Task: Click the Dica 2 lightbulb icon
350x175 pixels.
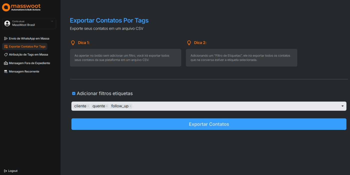Action: [x=189, y=43]
